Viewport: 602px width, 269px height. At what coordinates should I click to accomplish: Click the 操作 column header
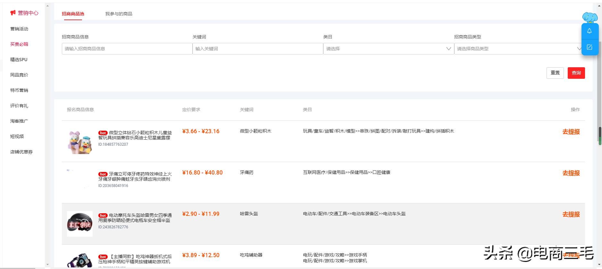pyautogui.click(x=575, y=110)
